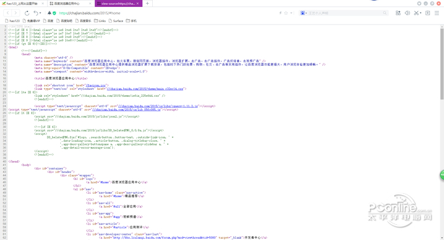Click the green floating side button at right edge
The height and width of the screenshot is (240, 444).
tap(442, 175)
